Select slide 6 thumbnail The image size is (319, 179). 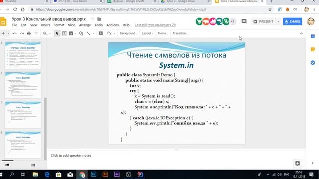click(23, 85)
